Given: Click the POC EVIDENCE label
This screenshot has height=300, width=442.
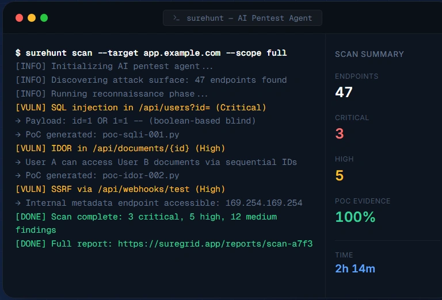Looking at the screenshot, I should click(363, 201).
